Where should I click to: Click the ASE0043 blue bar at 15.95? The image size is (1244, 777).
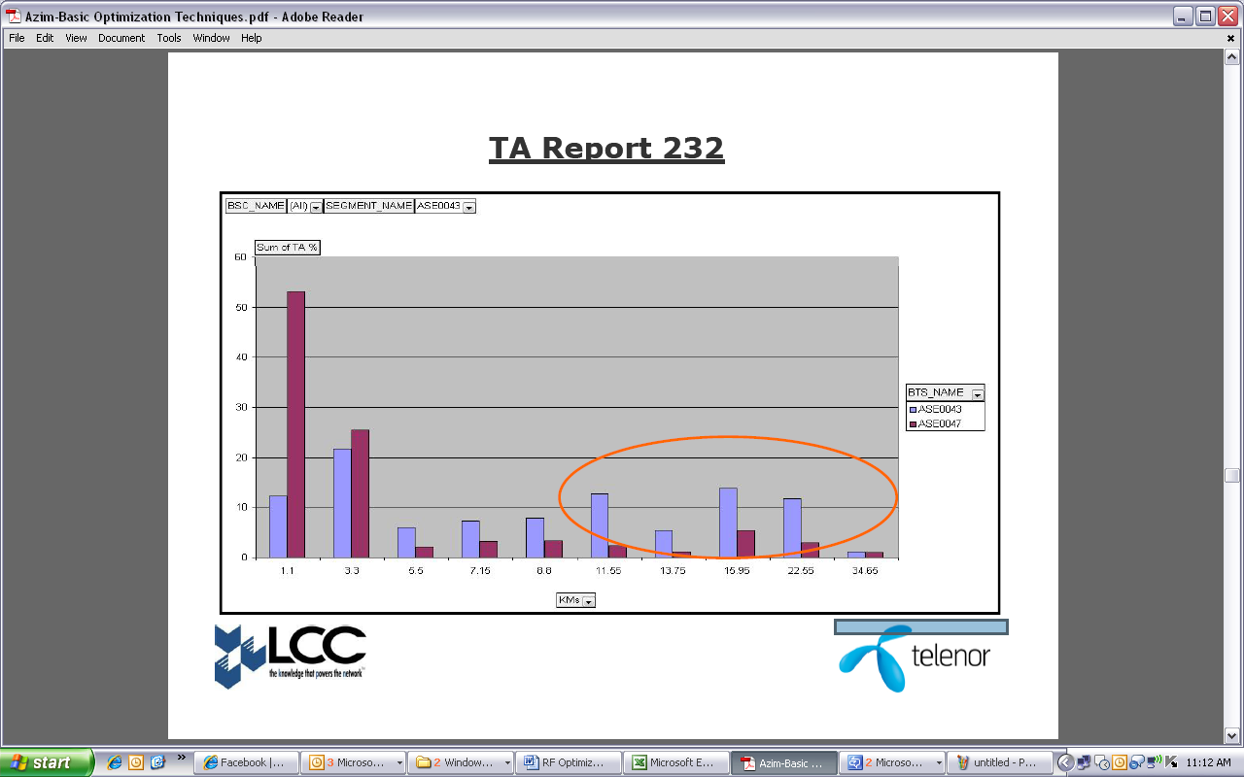coord(728,523)
